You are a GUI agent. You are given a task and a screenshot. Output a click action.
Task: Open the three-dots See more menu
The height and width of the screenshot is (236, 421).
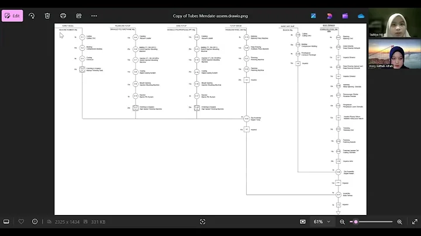point(94,16)
